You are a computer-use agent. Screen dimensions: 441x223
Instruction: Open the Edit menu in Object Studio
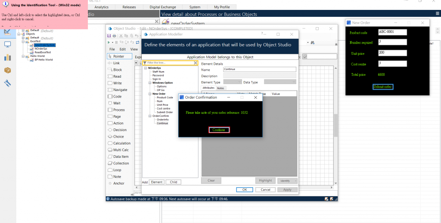[x=123, y=49]
